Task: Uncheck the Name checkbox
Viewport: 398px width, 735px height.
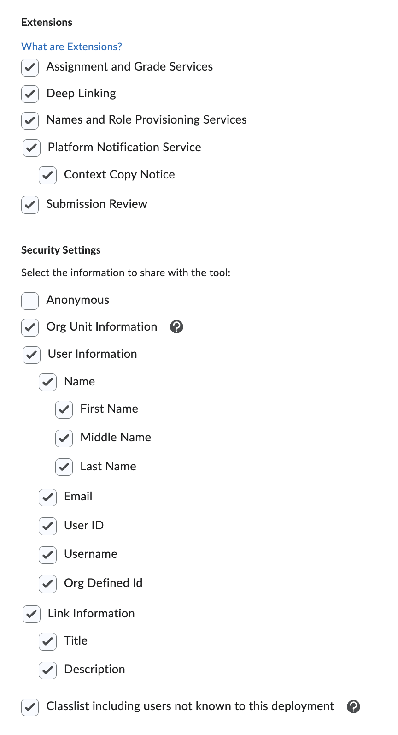Action: pyautogui.click(x=47, y=382)
